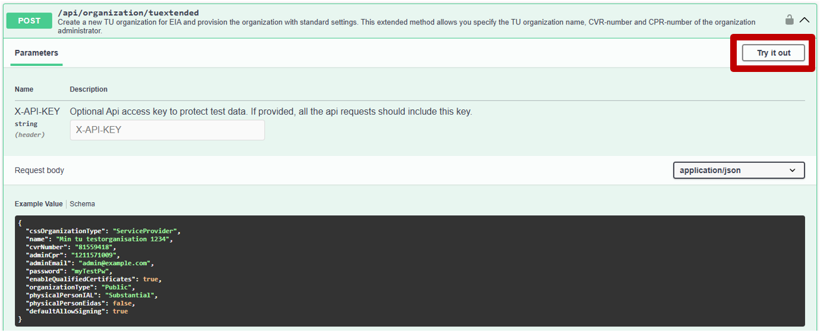Select the Parameters tab
820x333 pixels.
36,53
